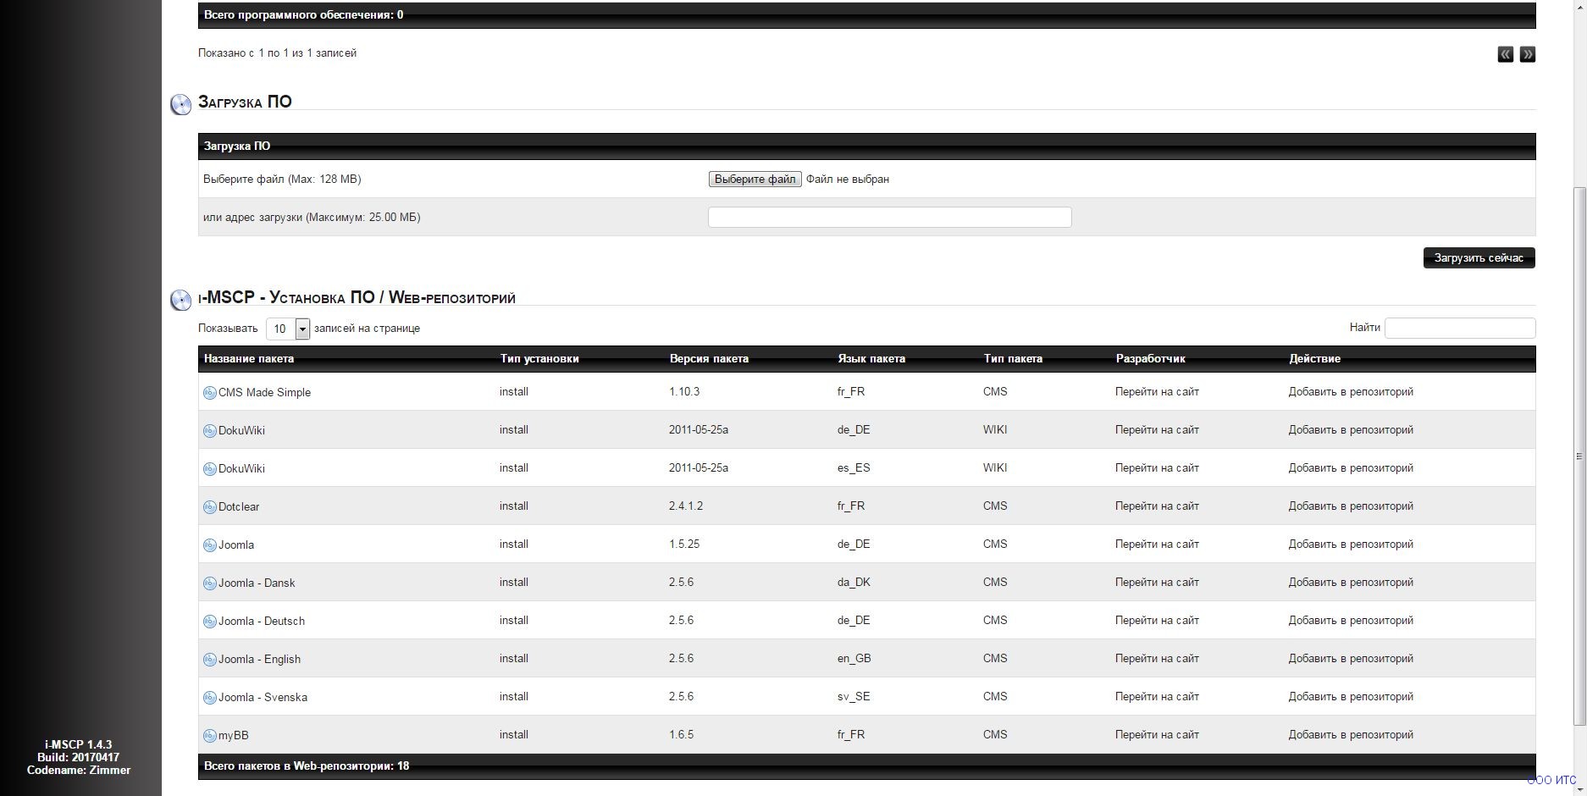1587x796 pixels.
Task: Sort by the Название пакета column
Action: 249,358
